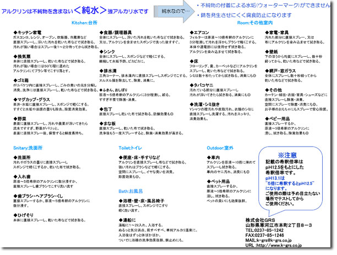Screen dimensions: 337x255
Task: Click the fax number 'FAX:0237-85-1246'
Action: tap(264, 235)
